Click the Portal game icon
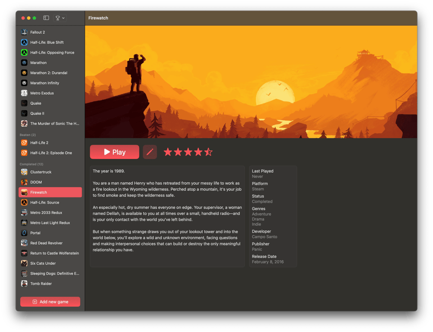The width and height of the screenshot is (433, 332). coord(24,233)
